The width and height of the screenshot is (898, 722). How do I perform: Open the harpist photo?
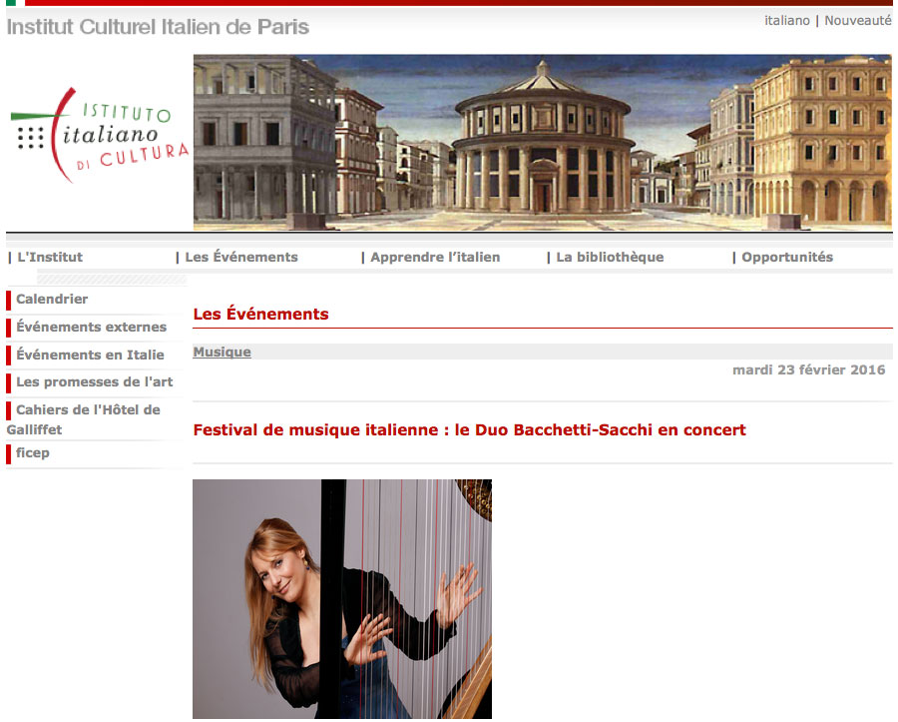[342, 599]
